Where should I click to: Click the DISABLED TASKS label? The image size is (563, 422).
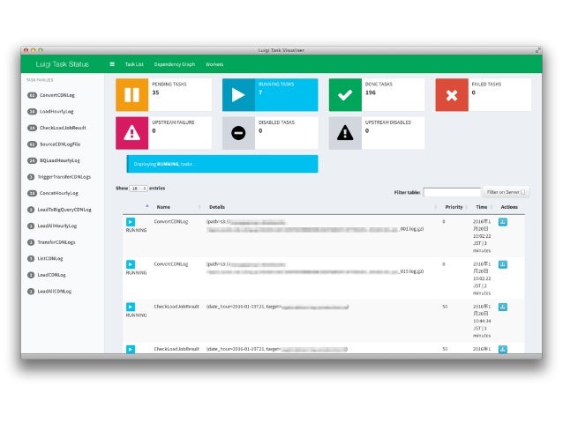tap(276, 122)
